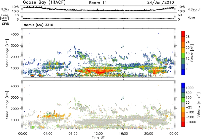Click the '20:00' time tick label
201x139 pixels.
pos(148,134)
